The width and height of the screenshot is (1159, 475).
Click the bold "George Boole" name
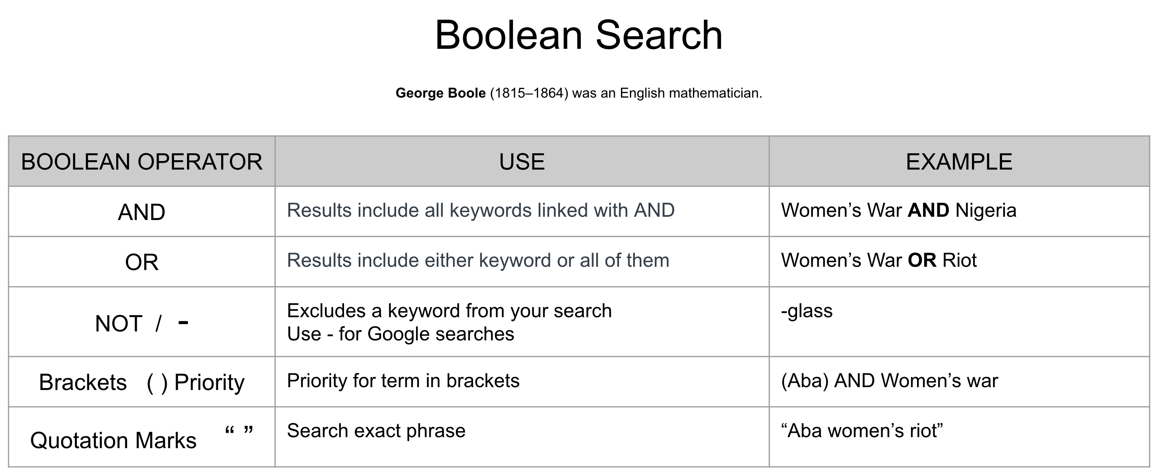(x=440, y=93)
